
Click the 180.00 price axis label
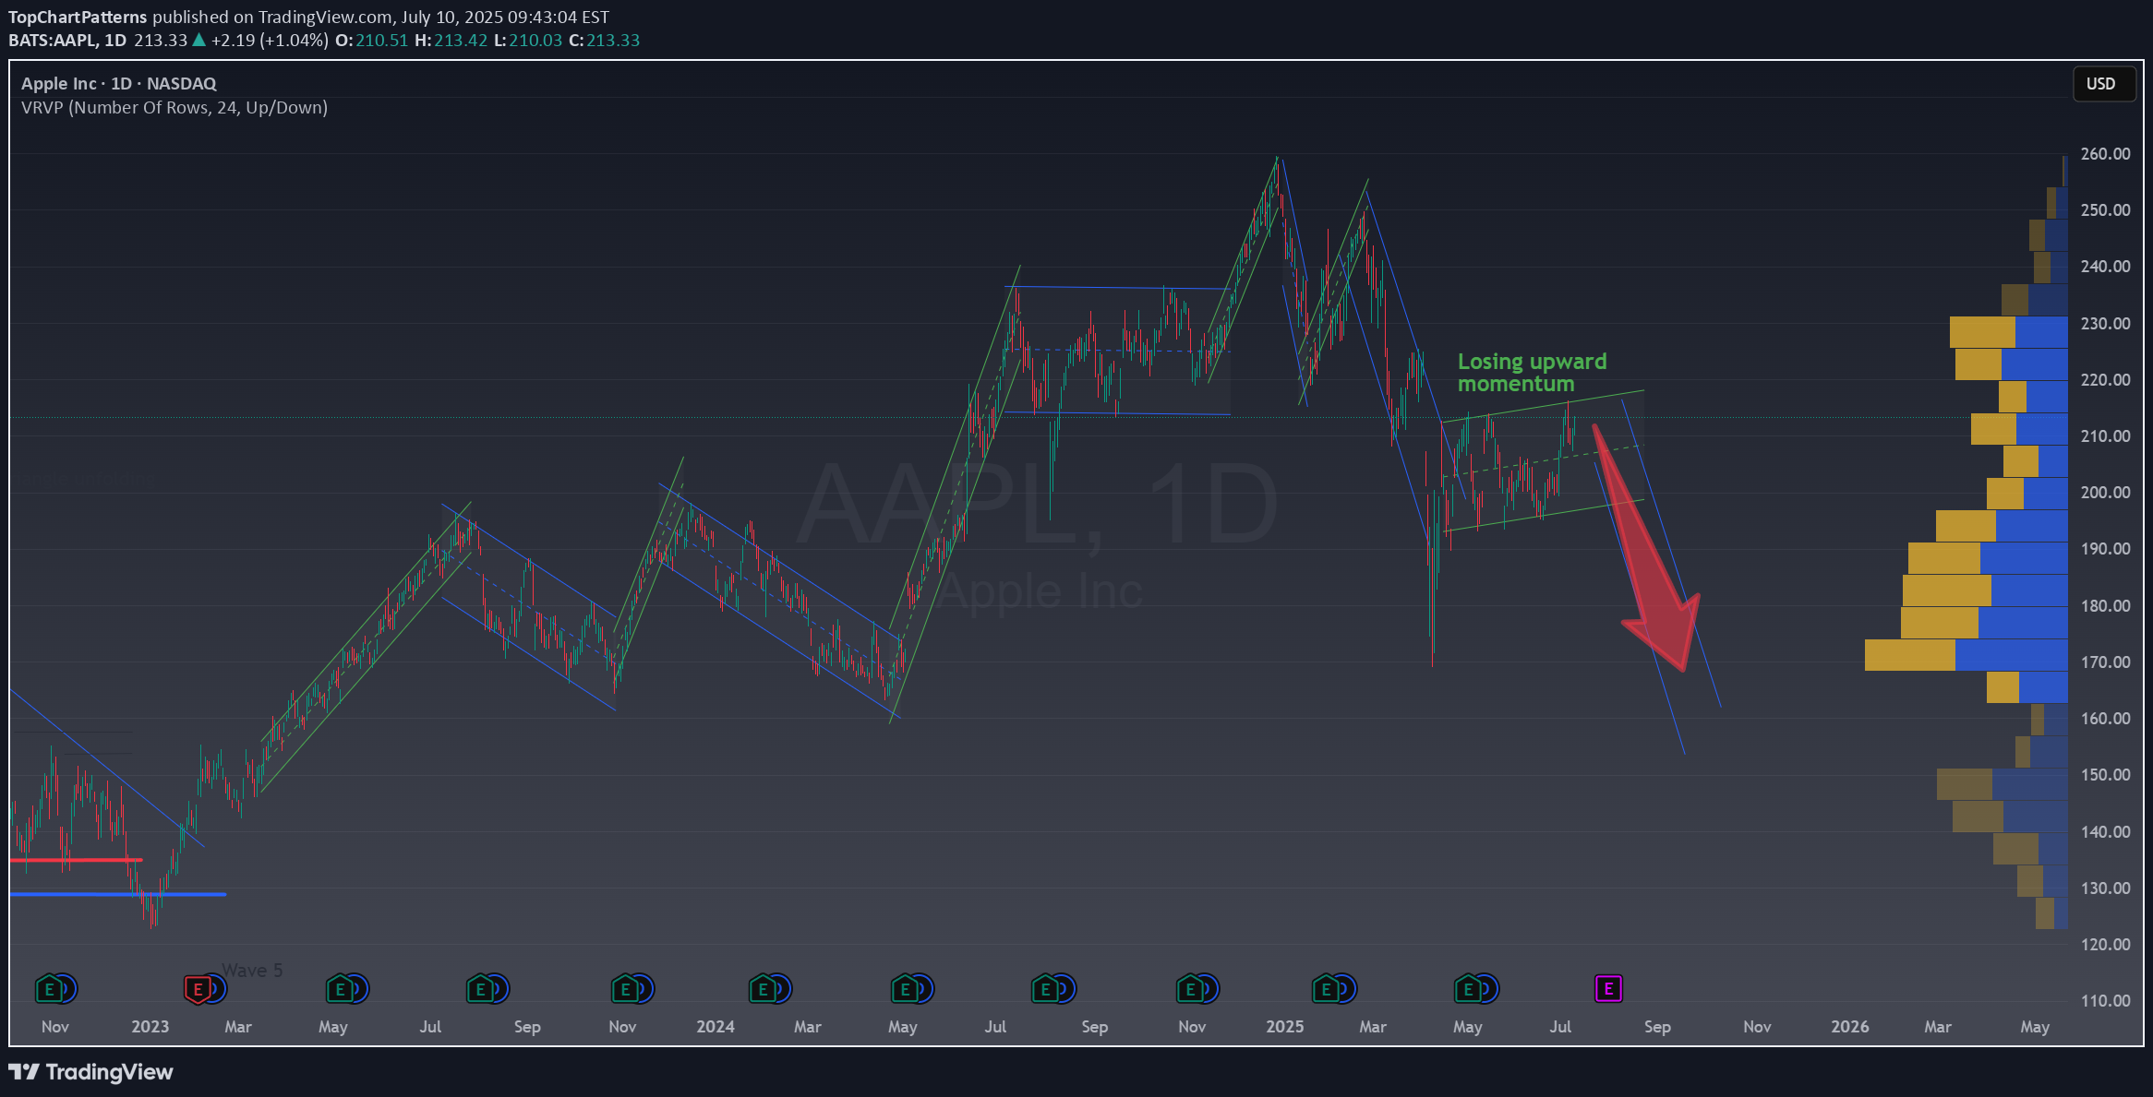click(x=2105, y=605)
